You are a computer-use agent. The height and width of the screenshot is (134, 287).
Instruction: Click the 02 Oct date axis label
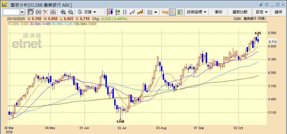pyautogui.click(x=238, y=128)
